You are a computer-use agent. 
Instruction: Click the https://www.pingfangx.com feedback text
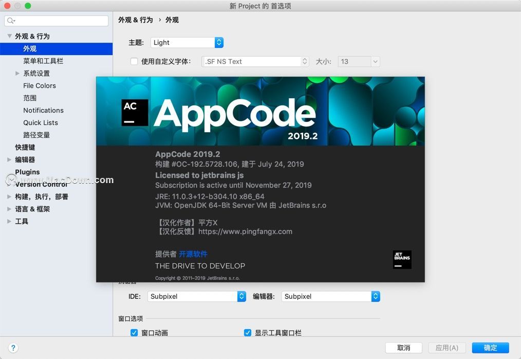(245, 231)
